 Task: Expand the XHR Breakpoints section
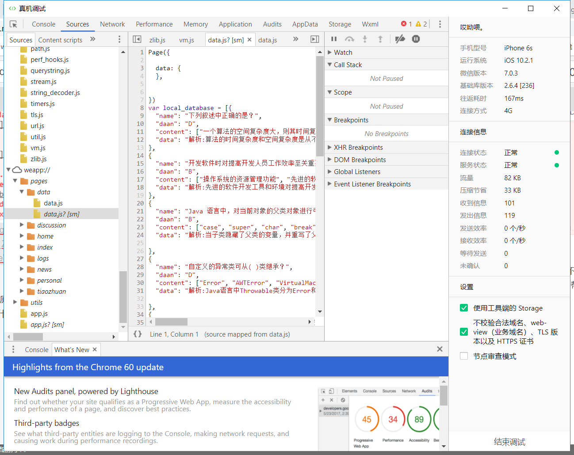point(329,147)
